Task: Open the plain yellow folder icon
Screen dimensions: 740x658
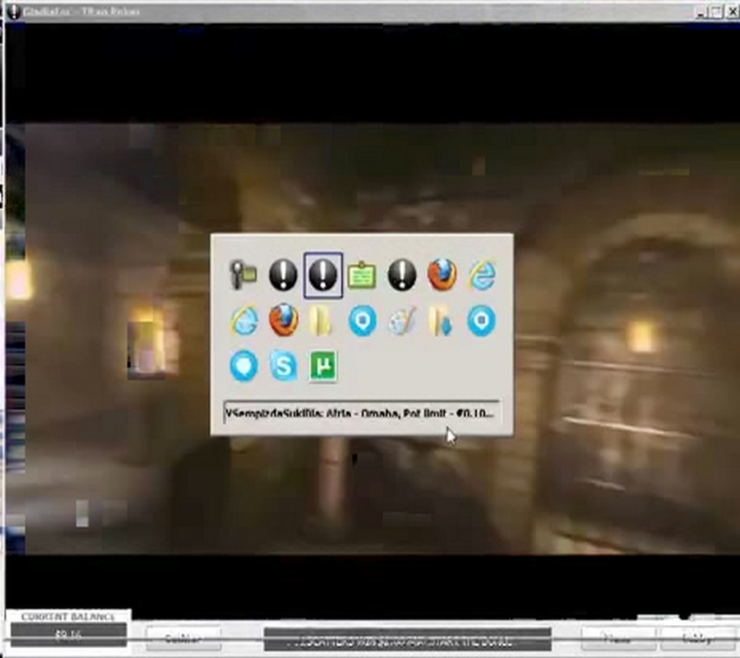Action: click(x=322, y=321)
